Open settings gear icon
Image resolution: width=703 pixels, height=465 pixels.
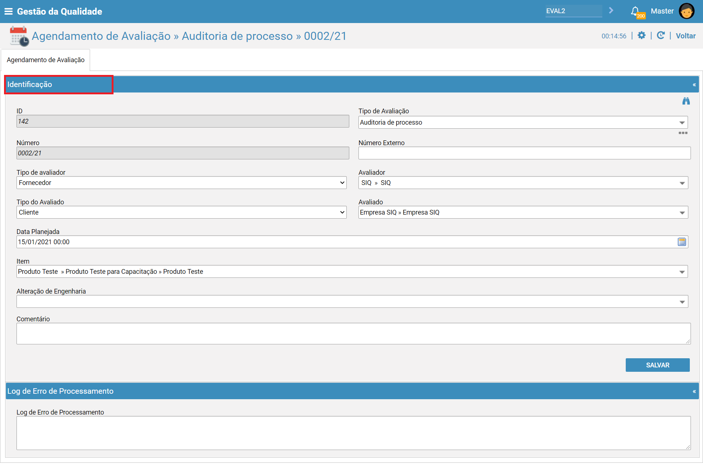tap(641, 35)
